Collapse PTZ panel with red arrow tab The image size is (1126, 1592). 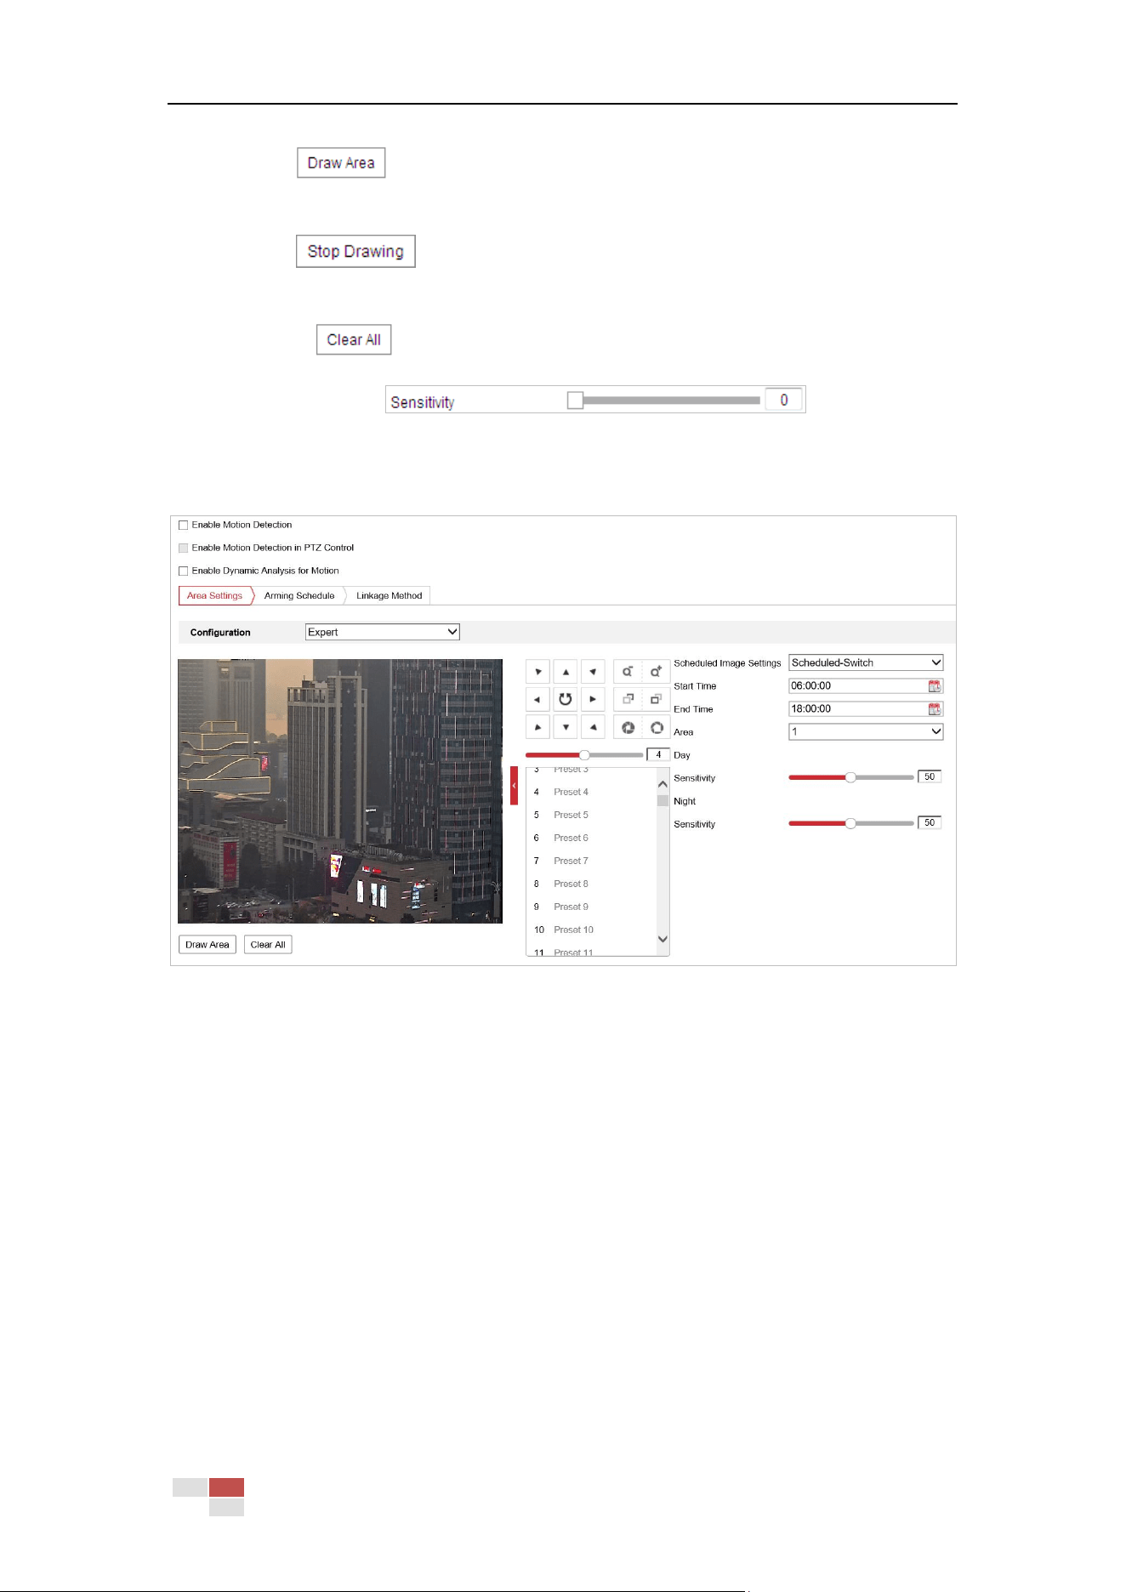coord(514,786)
